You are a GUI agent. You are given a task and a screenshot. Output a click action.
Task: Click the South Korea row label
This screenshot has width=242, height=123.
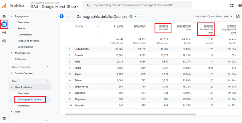pos(81,87)
